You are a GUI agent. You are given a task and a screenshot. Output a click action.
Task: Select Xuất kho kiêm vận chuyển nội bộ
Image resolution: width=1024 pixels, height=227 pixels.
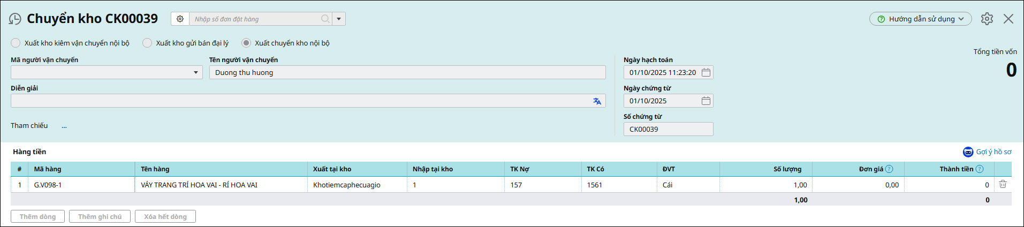(x=16, y=43)
